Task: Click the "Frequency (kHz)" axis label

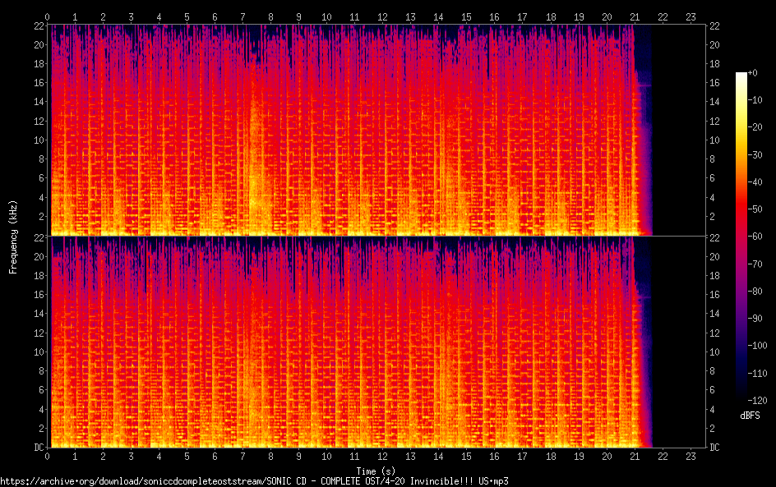Action: [13, 237]
